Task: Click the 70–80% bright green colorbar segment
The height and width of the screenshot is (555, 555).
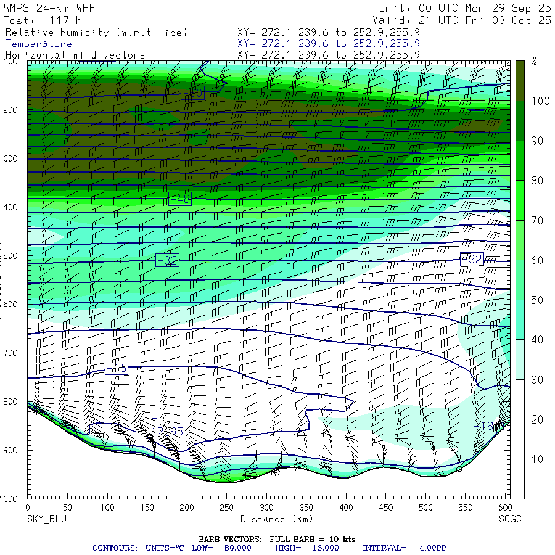Action: (520, 200)
